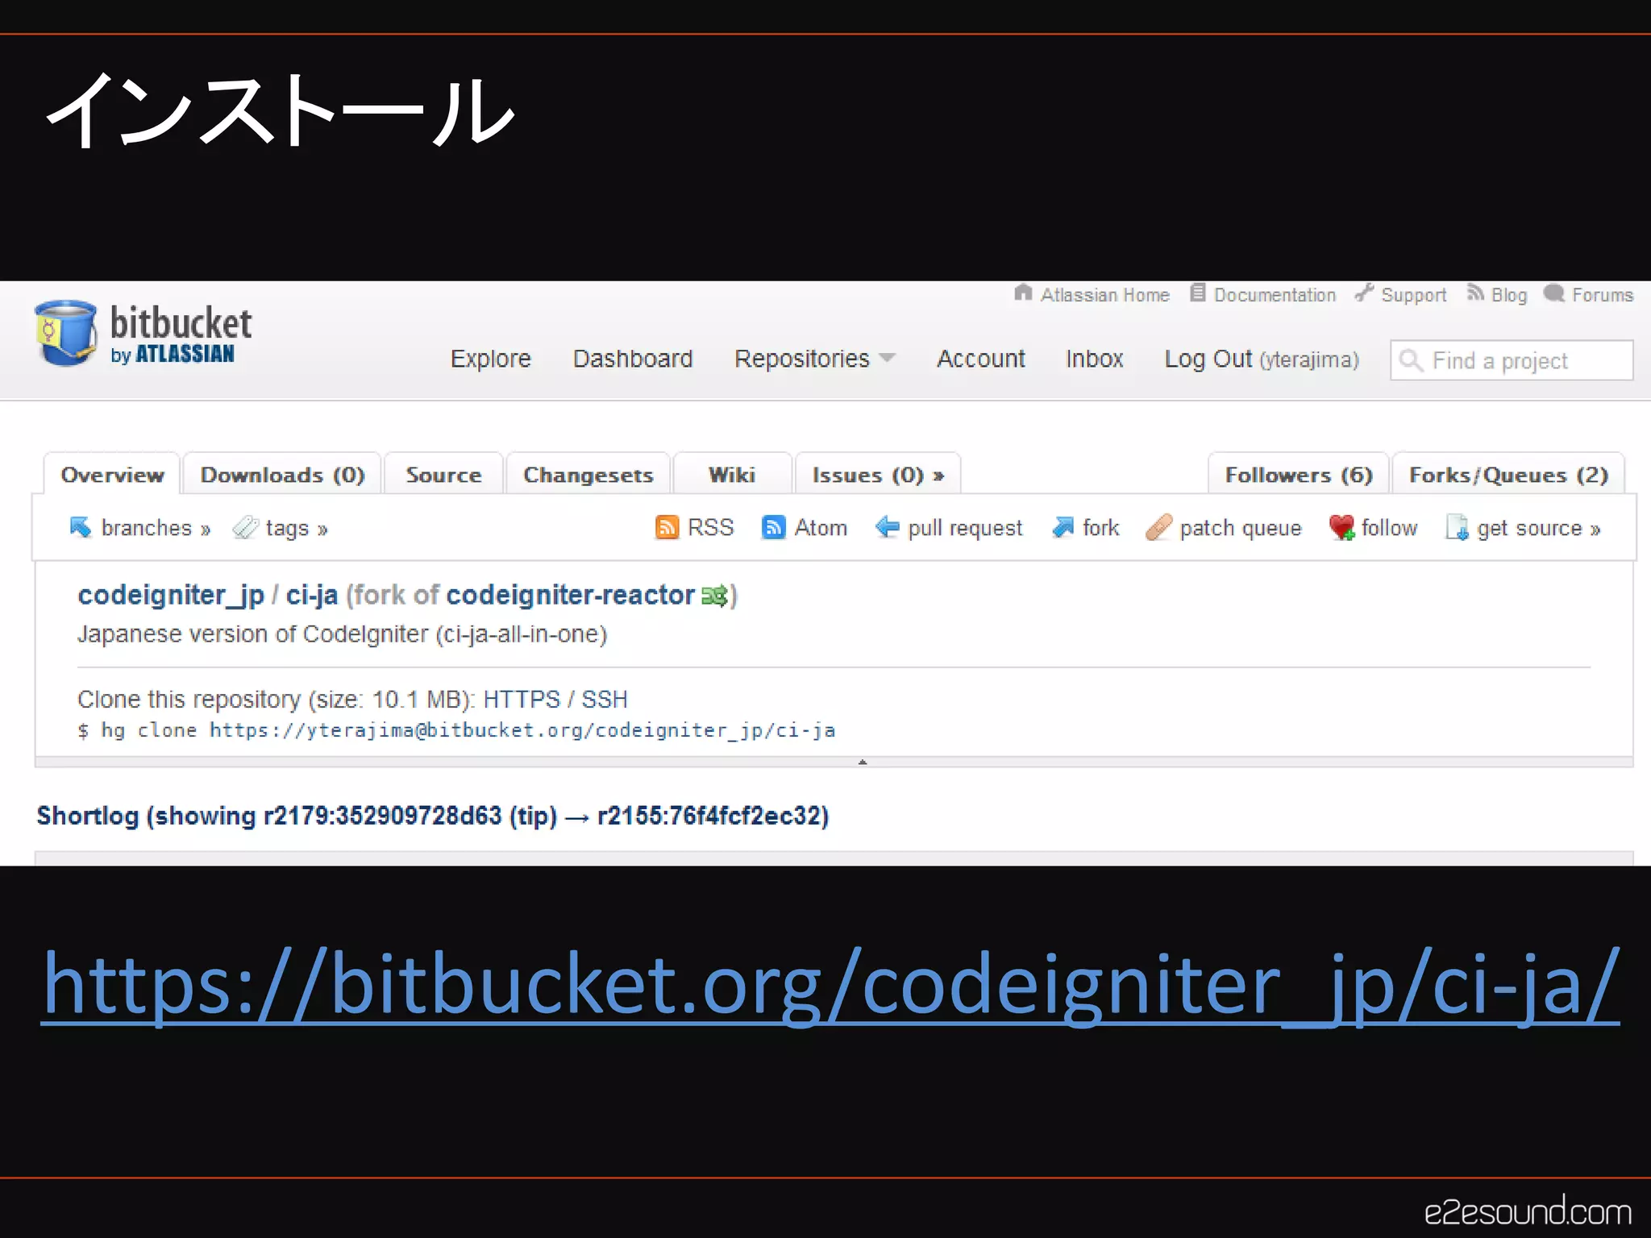Click the hg clone URL text
Viewport: 1651px width, 1238px height.
coord(522,730)
